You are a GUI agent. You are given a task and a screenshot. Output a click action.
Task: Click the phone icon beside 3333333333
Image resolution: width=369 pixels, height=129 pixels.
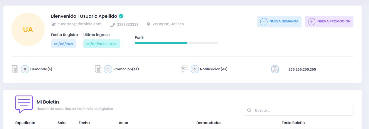113,24
